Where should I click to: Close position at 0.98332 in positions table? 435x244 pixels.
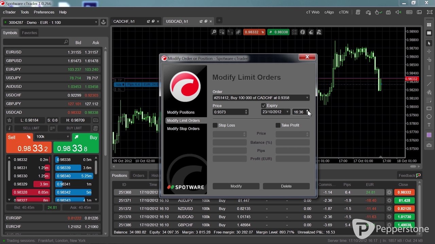pyautogui.click(x=404, y=192)
